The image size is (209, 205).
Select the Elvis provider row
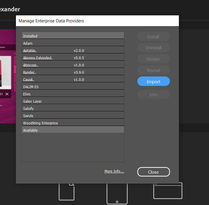73,93
